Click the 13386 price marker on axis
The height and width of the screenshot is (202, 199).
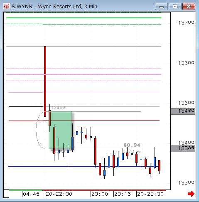click(x=183, y=149)
